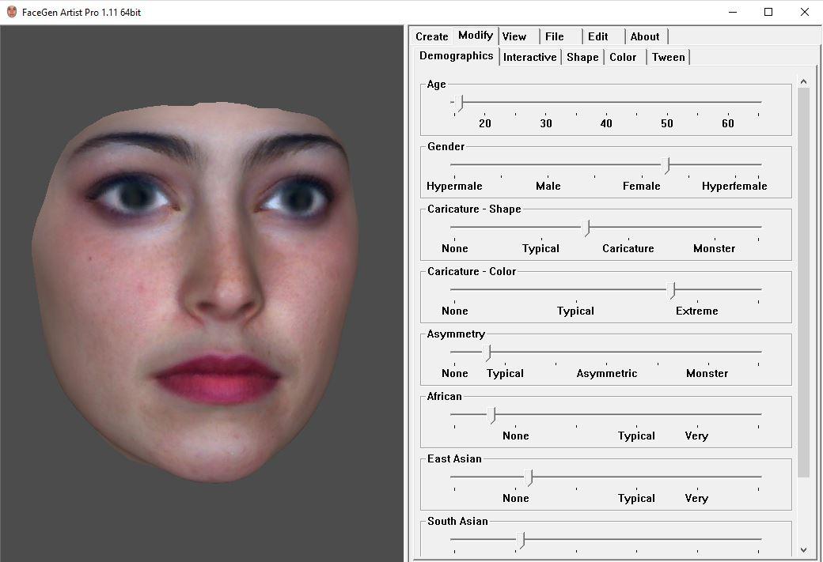823x562 pixels.
Task: Click the Asymmetry slider handle
Action: pyautogui.click(x=487, y=353)
